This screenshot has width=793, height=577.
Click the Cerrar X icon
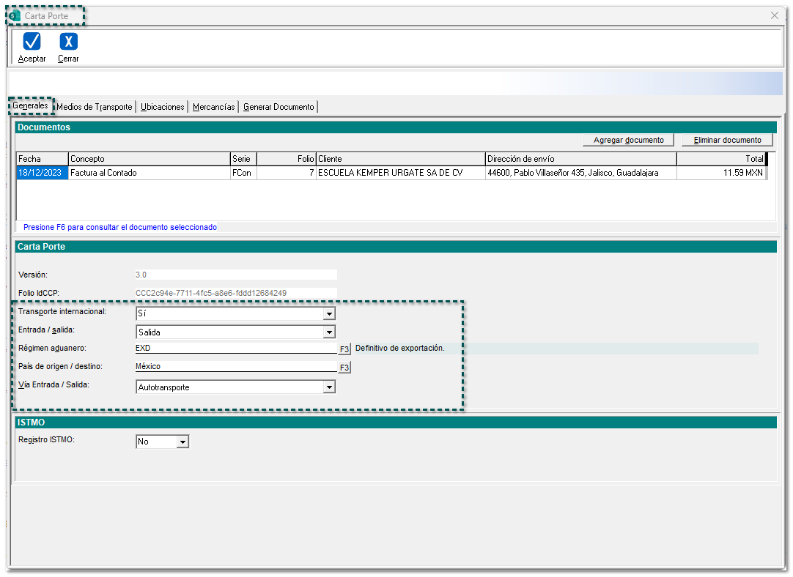pos(68,42)
